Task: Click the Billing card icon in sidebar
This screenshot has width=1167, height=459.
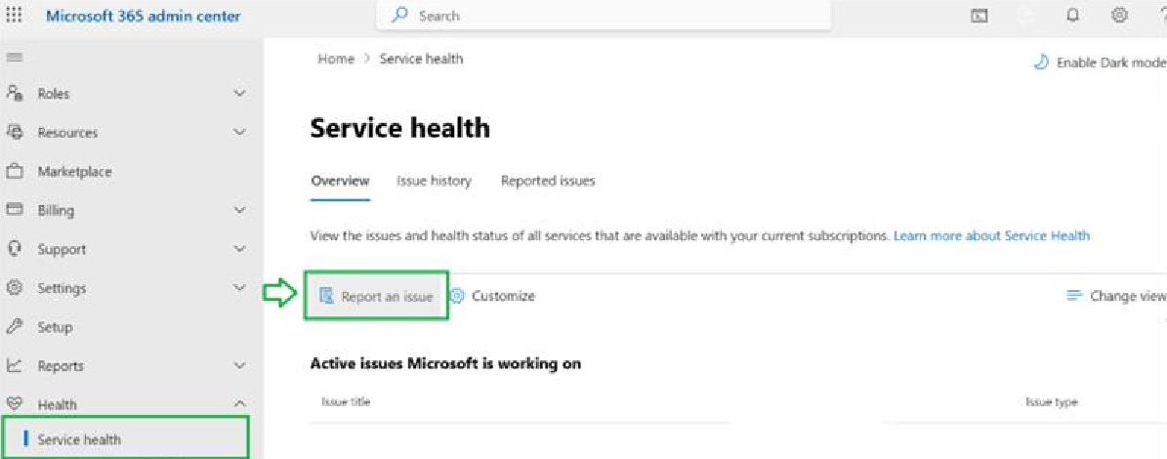Action: point(14,211)
